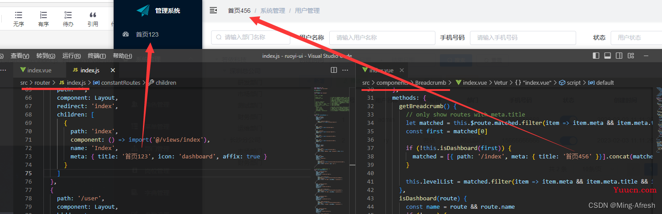Open the editor more actions (...) menu
Viewport: 662px width, 214px height.
tap(346, 70)
